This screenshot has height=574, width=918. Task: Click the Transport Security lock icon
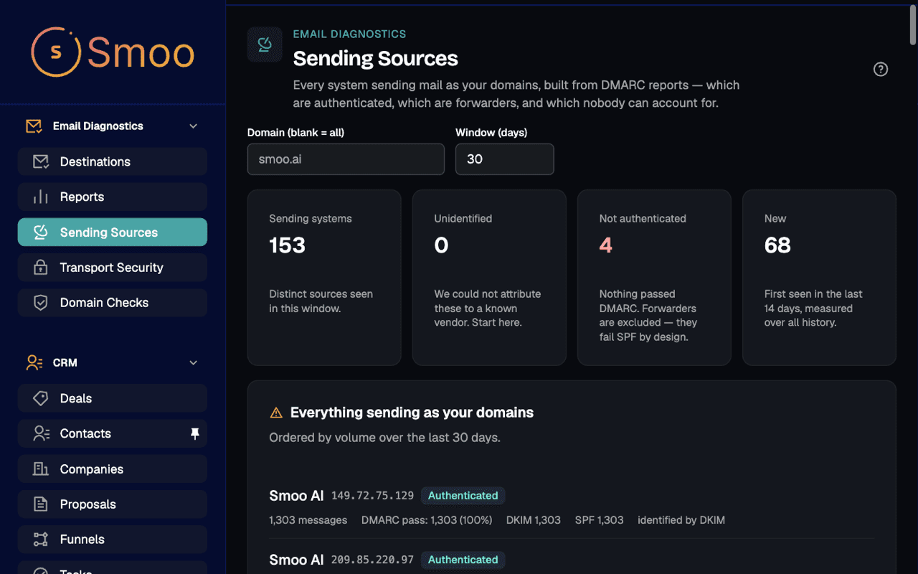click(x=41, y=268)
